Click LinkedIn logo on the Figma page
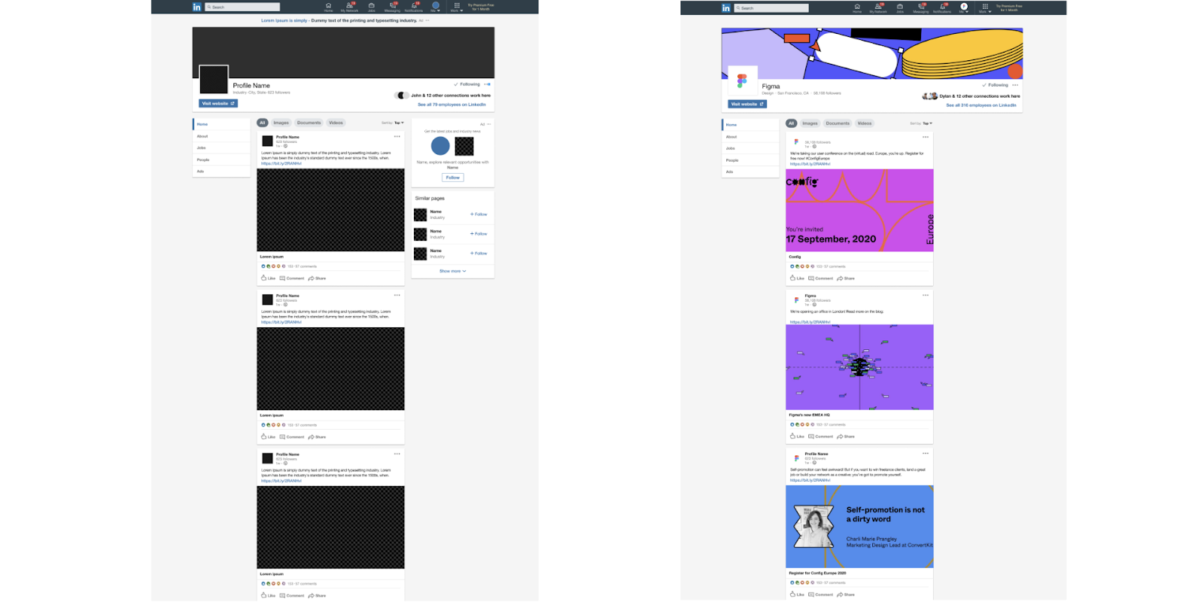The height and width of the screenshot is (602, 1204). pos(726,8)
